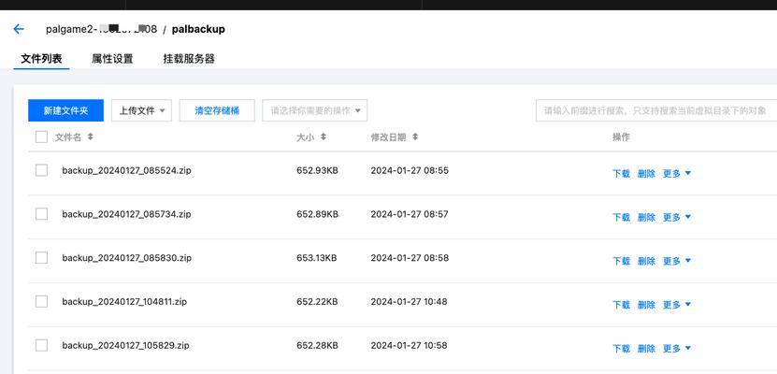Check the box for backup_20240127_105829.zip
This screenshot has width=777, height=374.
(42, 345)
